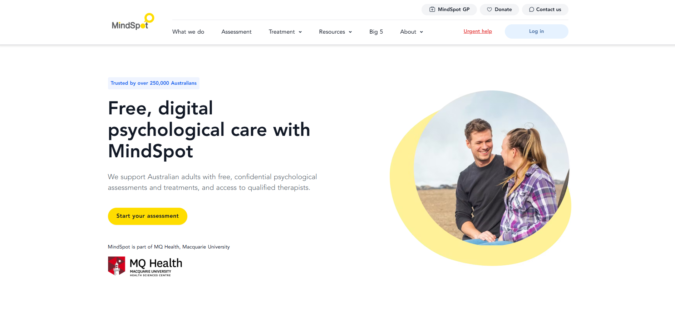The width and height of the screenshot is (675, 330).
Task: Expand the Resources dropdown arrow
Action: click(350, 32)
